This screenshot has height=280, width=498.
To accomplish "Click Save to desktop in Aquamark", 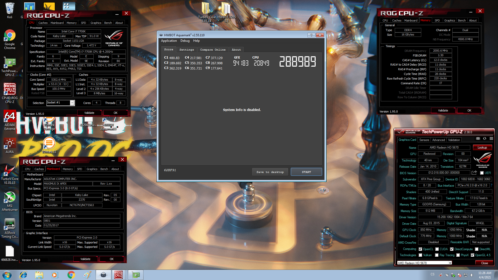I will point(270,172).
